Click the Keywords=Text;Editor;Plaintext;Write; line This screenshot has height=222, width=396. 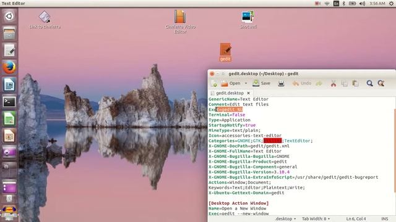pos(257,187)
